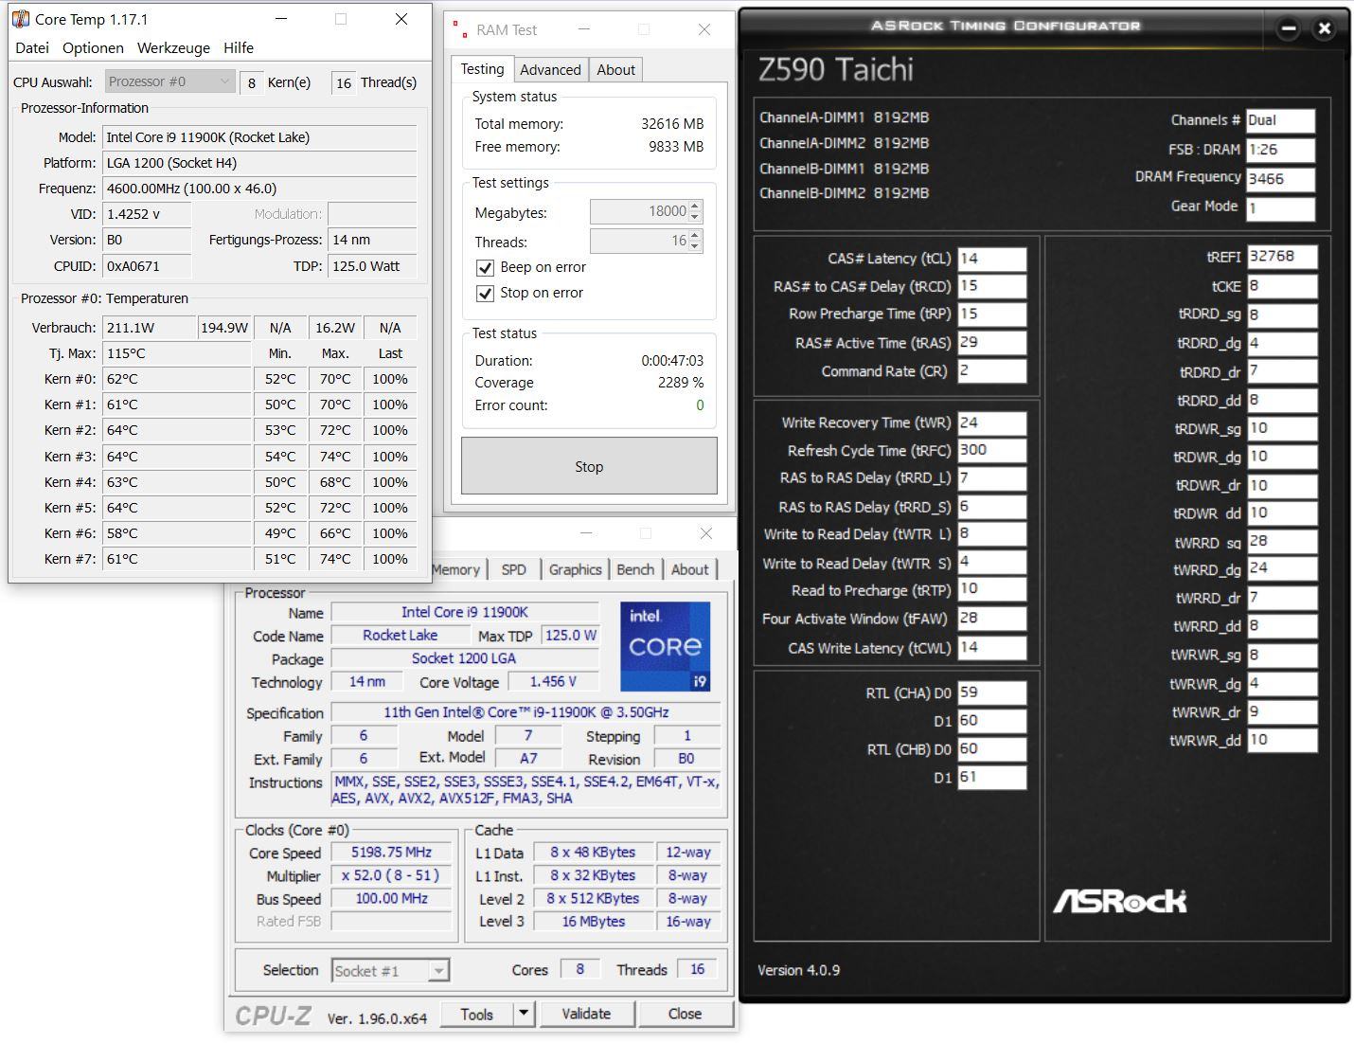The width and height of the screenshot is (1354, 1043).
Task: Click the ASRock logo in Timing Configurator
Action: (x=1120, y=900)
